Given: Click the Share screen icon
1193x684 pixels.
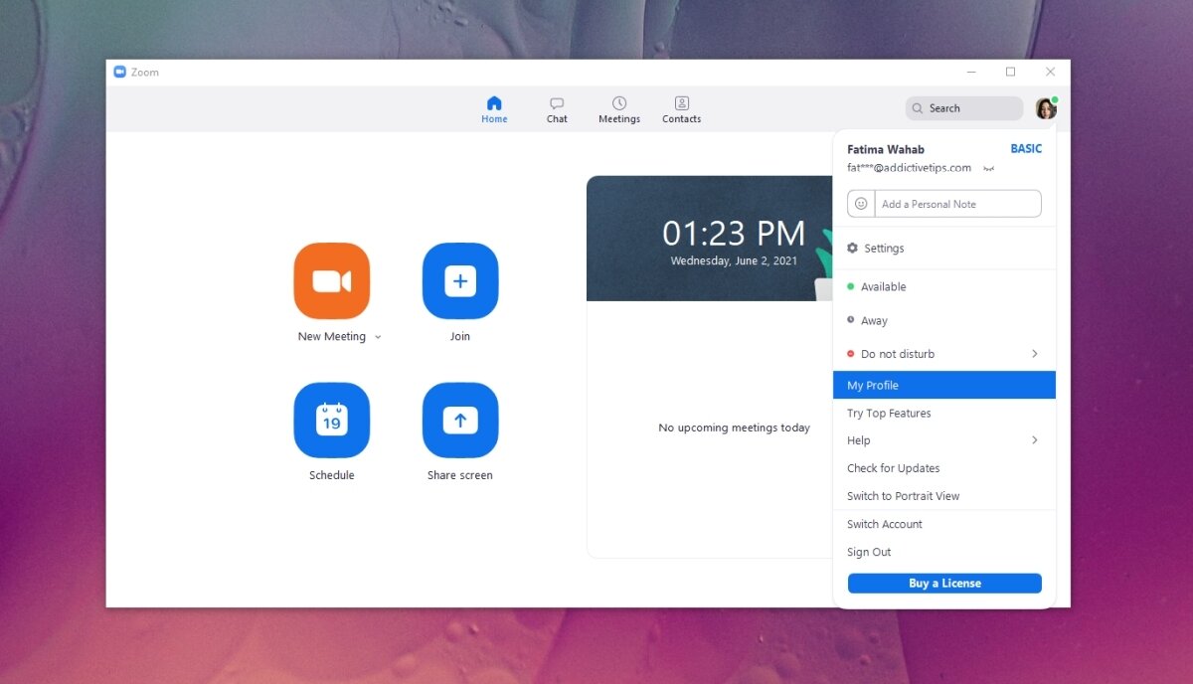Looking at the screenshot, I should point(459,420).
